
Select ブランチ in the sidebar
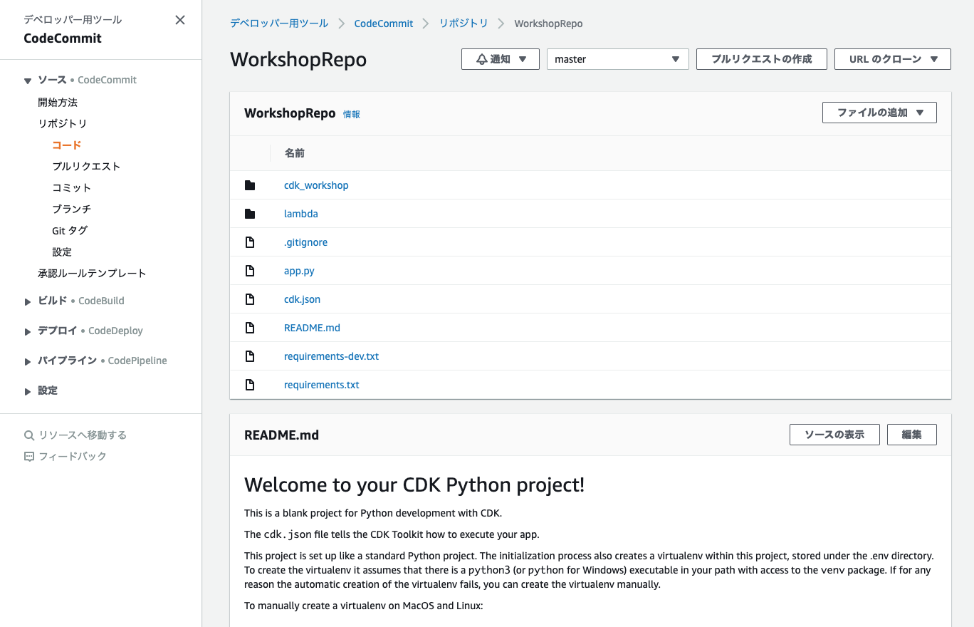[72, 209]
